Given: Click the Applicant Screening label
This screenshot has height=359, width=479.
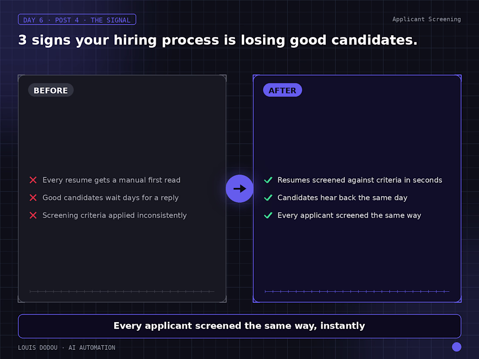Looking at the screenshot, I should click(x=426, y=19).
